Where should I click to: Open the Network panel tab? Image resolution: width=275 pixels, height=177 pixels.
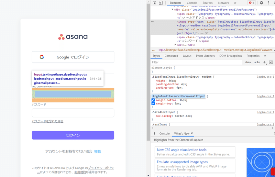click(223, 3)
